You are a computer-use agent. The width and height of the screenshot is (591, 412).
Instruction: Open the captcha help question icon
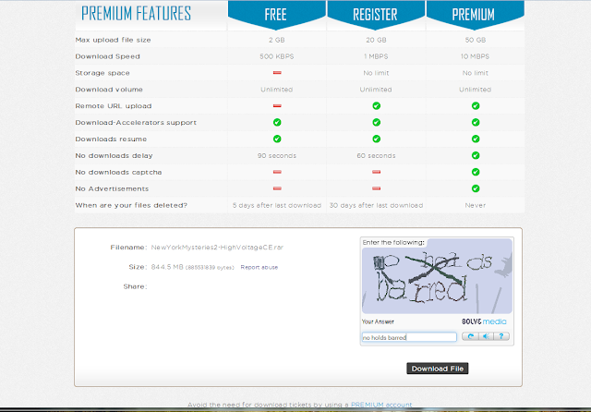(x=501, y=336)
